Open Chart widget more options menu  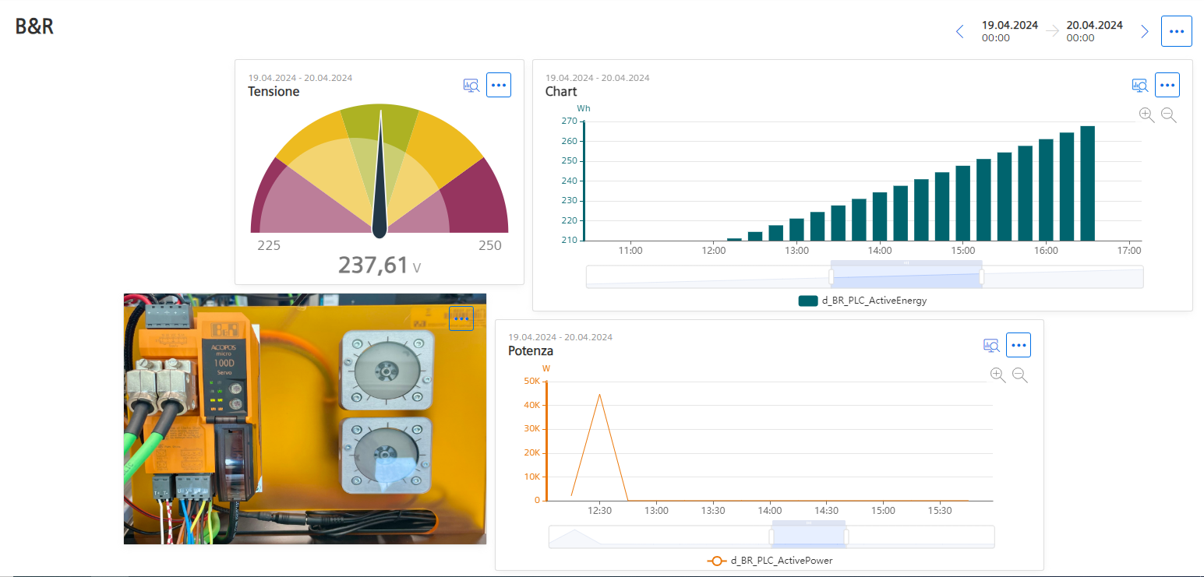coord(1167,85)
